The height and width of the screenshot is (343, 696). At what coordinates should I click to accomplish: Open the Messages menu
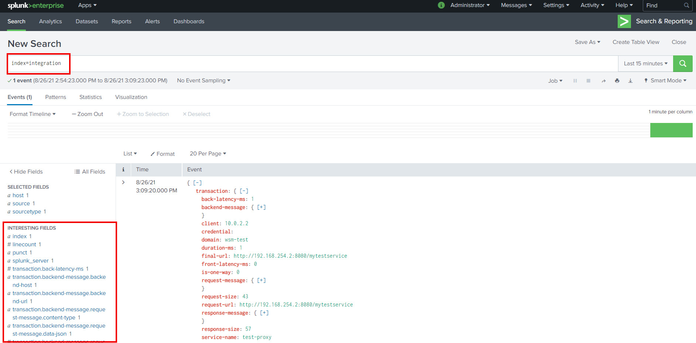[516, 5]
